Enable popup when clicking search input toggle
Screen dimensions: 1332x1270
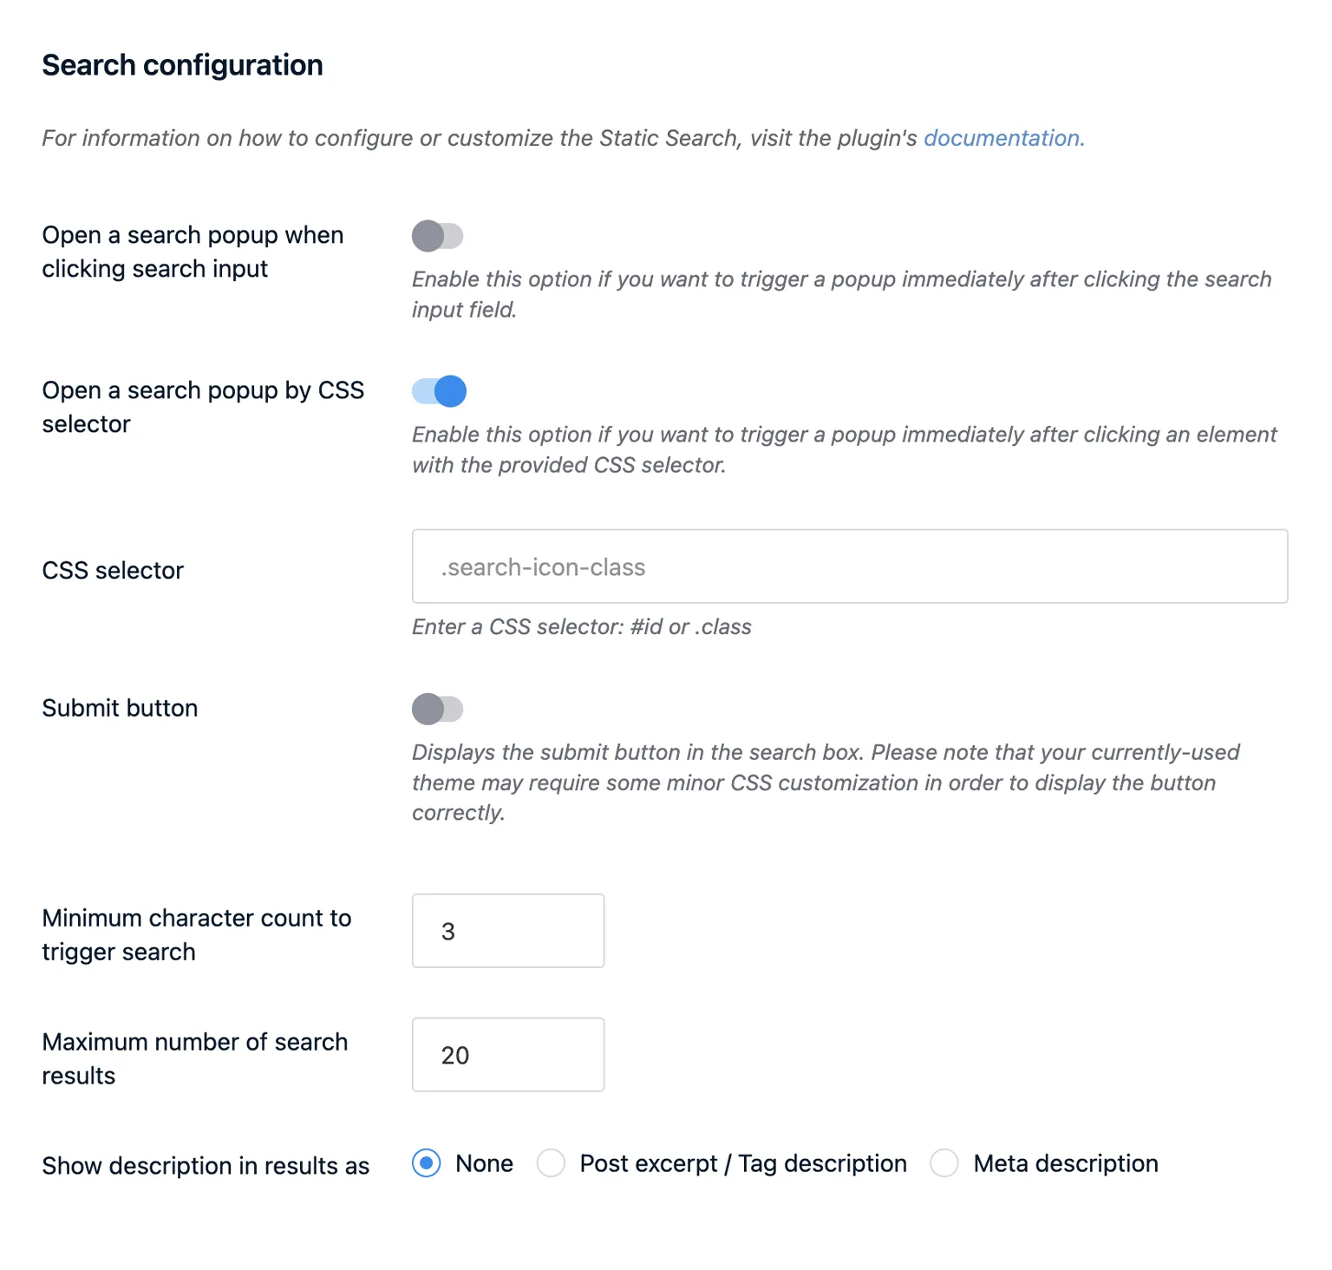pos(437,236)
